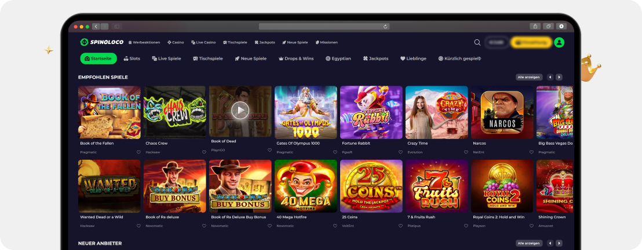Screen dimensions: 642x250
Task: Open the Egyptian category tab
Action: click(338, 58)
